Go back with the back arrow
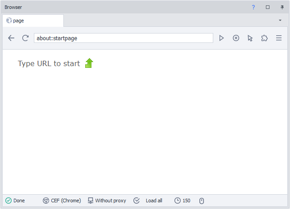The width and height of the screenshot is (290, 209). 11,38
